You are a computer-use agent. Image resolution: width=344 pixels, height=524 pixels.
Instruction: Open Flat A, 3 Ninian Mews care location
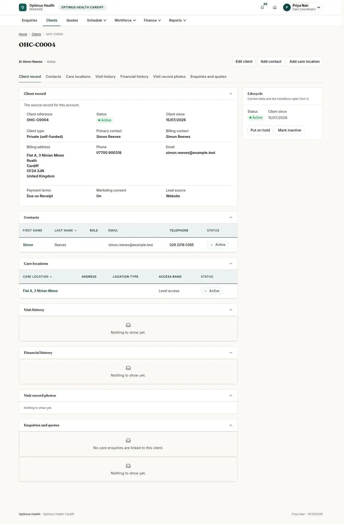pos(40,291)
